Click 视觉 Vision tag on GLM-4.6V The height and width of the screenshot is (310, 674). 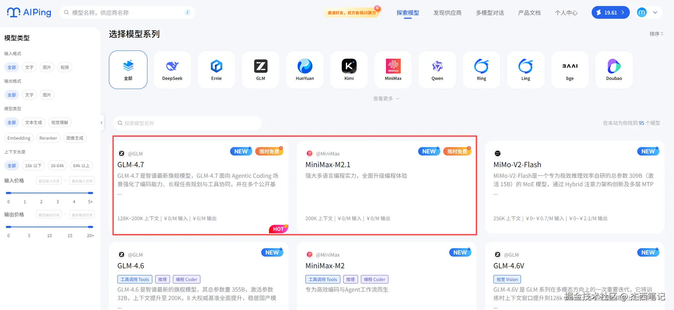click(507, 279)
